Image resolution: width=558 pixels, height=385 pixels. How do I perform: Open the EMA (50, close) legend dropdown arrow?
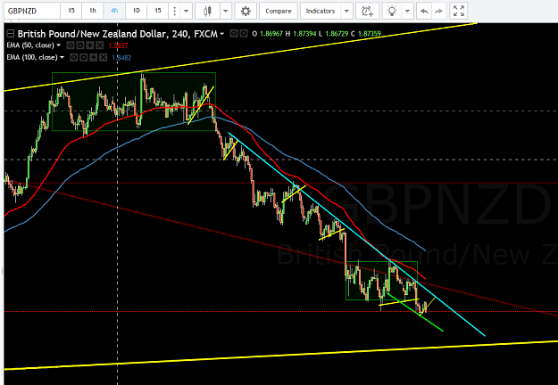pos(59,45)
